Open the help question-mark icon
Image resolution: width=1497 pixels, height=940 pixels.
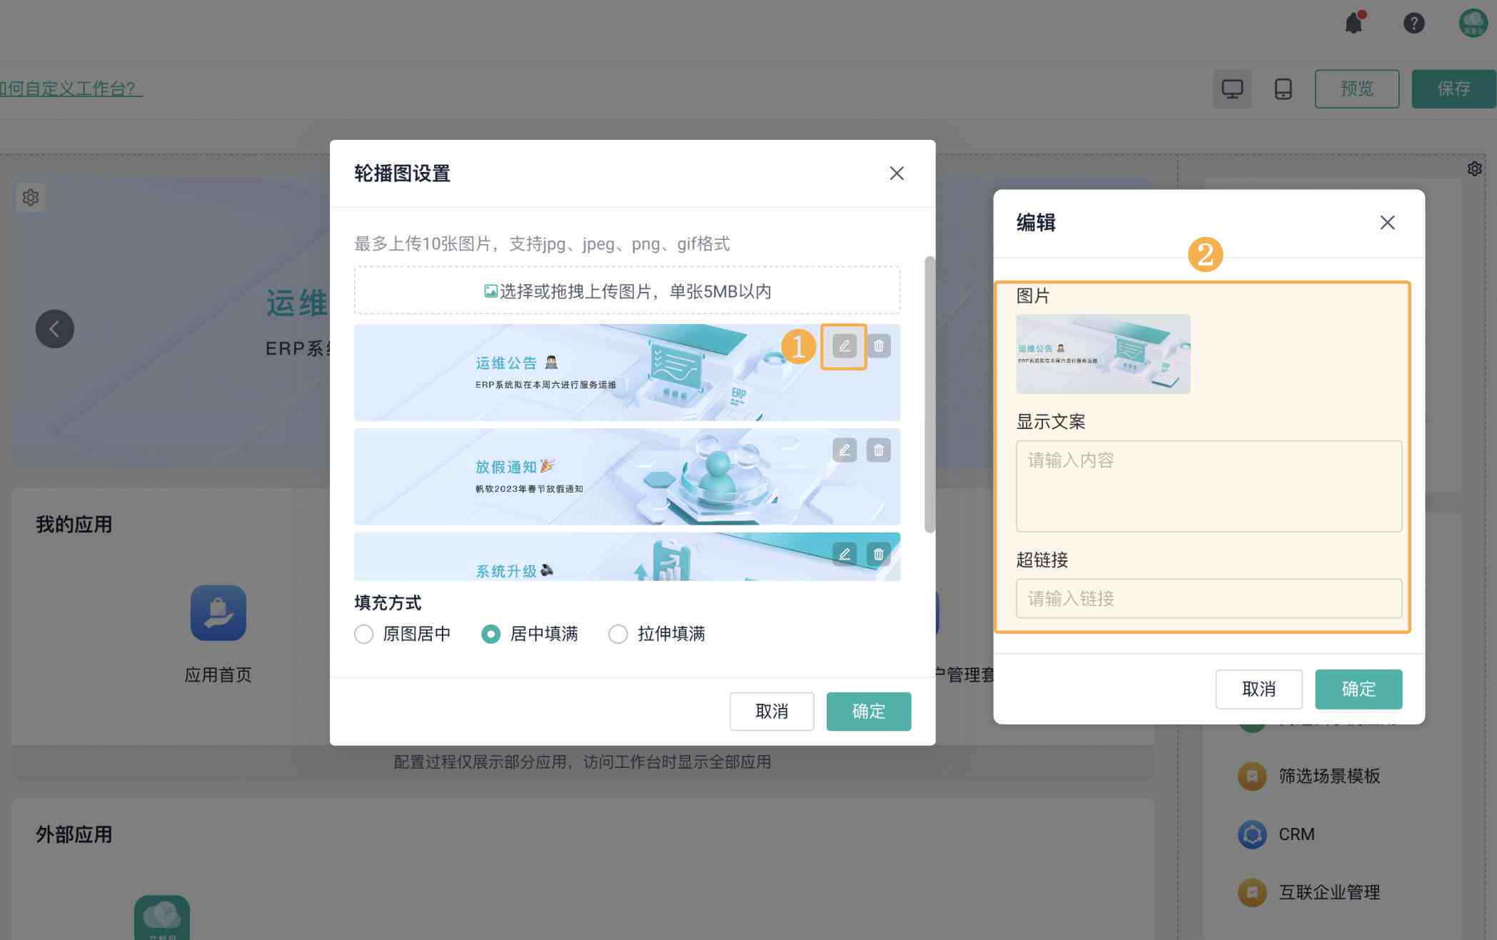1413,23
